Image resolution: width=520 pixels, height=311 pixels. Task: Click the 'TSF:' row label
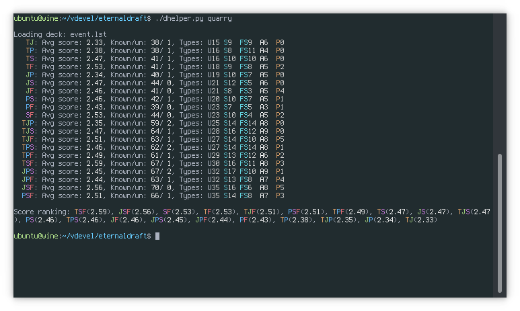click(30, 164)
